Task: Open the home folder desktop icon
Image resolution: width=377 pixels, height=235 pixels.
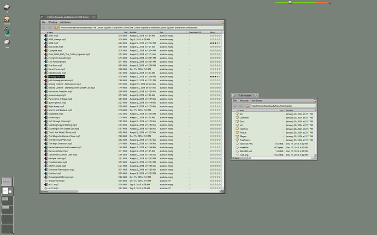Action: point(7,20)
